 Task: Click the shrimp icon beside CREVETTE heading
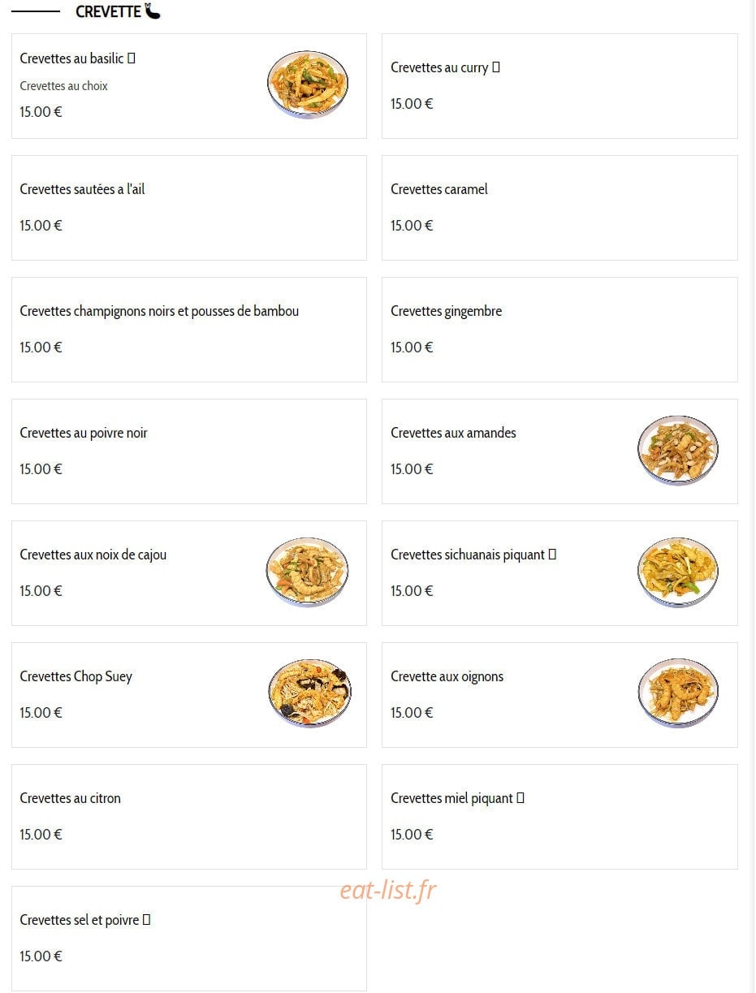point(153,11)
